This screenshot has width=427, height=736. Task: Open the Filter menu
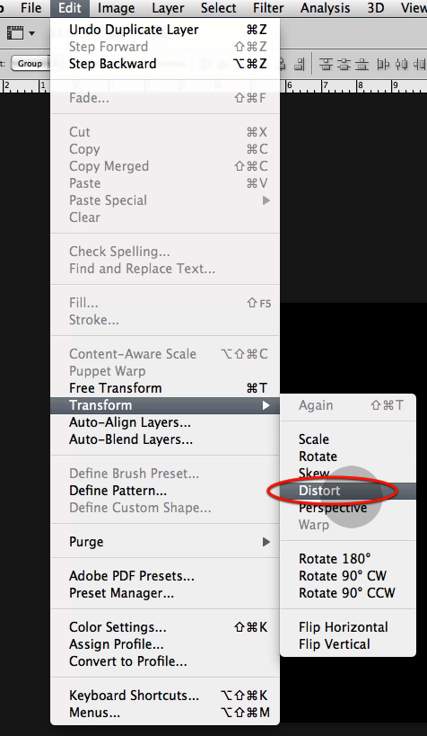pos(268,8)
